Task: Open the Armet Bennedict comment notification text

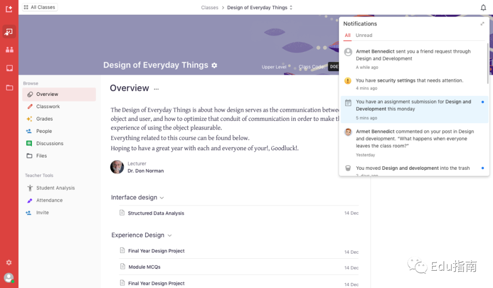Action: 414,139
